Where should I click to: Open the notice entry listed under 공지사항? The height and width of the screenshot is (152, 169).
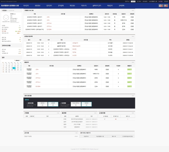pyautogui.click(x=28, y=136)
